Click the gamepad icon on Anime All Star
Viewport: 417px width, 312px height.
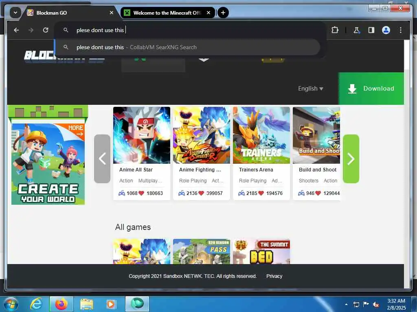122,193
